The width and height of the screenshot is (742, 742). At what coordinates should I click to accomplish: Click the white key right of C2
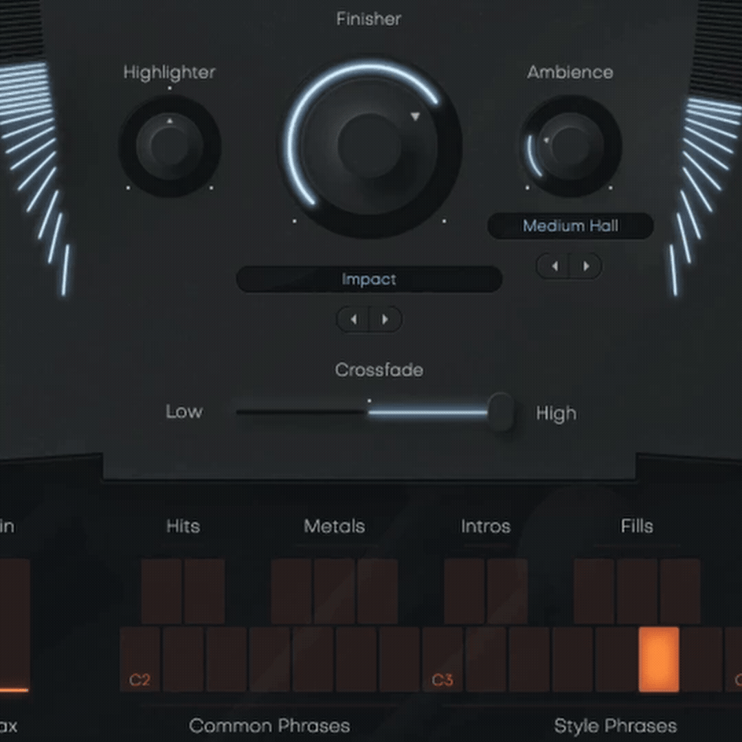point(183,660)
